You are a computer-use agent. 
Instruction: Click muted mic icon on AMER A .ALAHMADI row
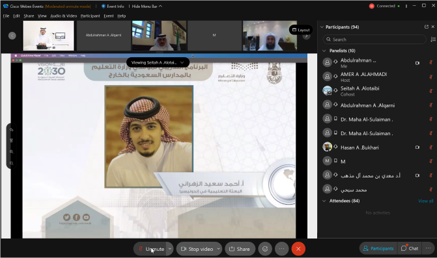point(430,77)
